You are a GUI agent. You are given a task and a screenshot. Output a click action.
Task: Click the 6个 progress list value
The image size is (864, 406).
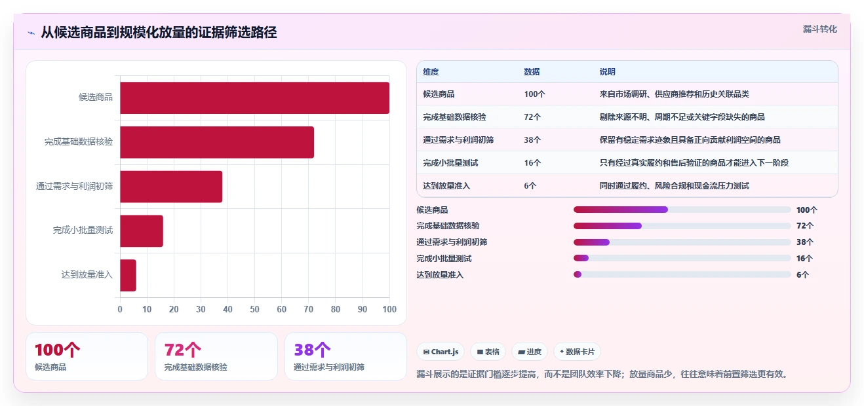[x=802, y=275]
